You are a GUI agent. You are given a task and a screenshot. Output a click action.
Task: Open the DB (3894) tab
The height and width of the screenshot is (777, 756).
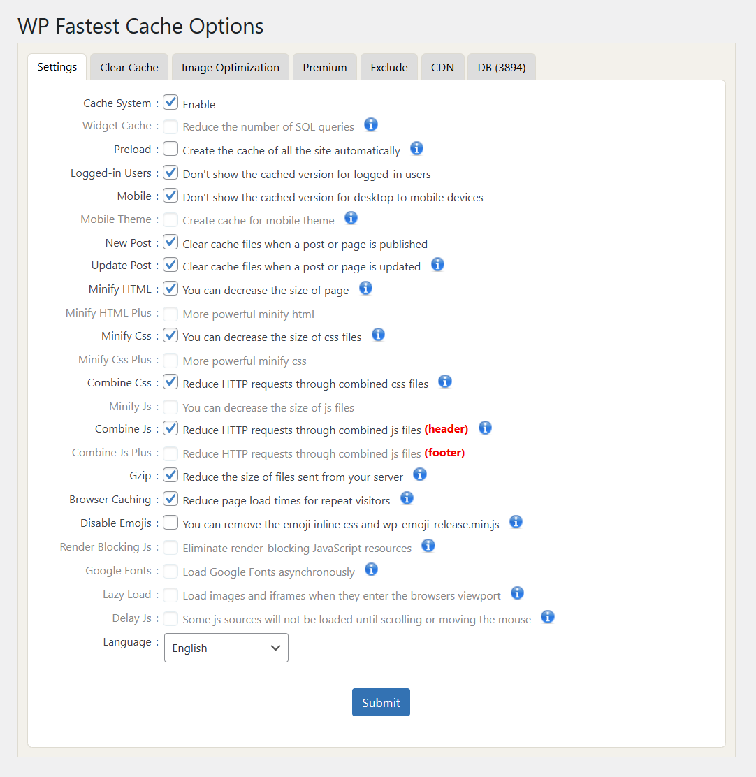[502, 67]
